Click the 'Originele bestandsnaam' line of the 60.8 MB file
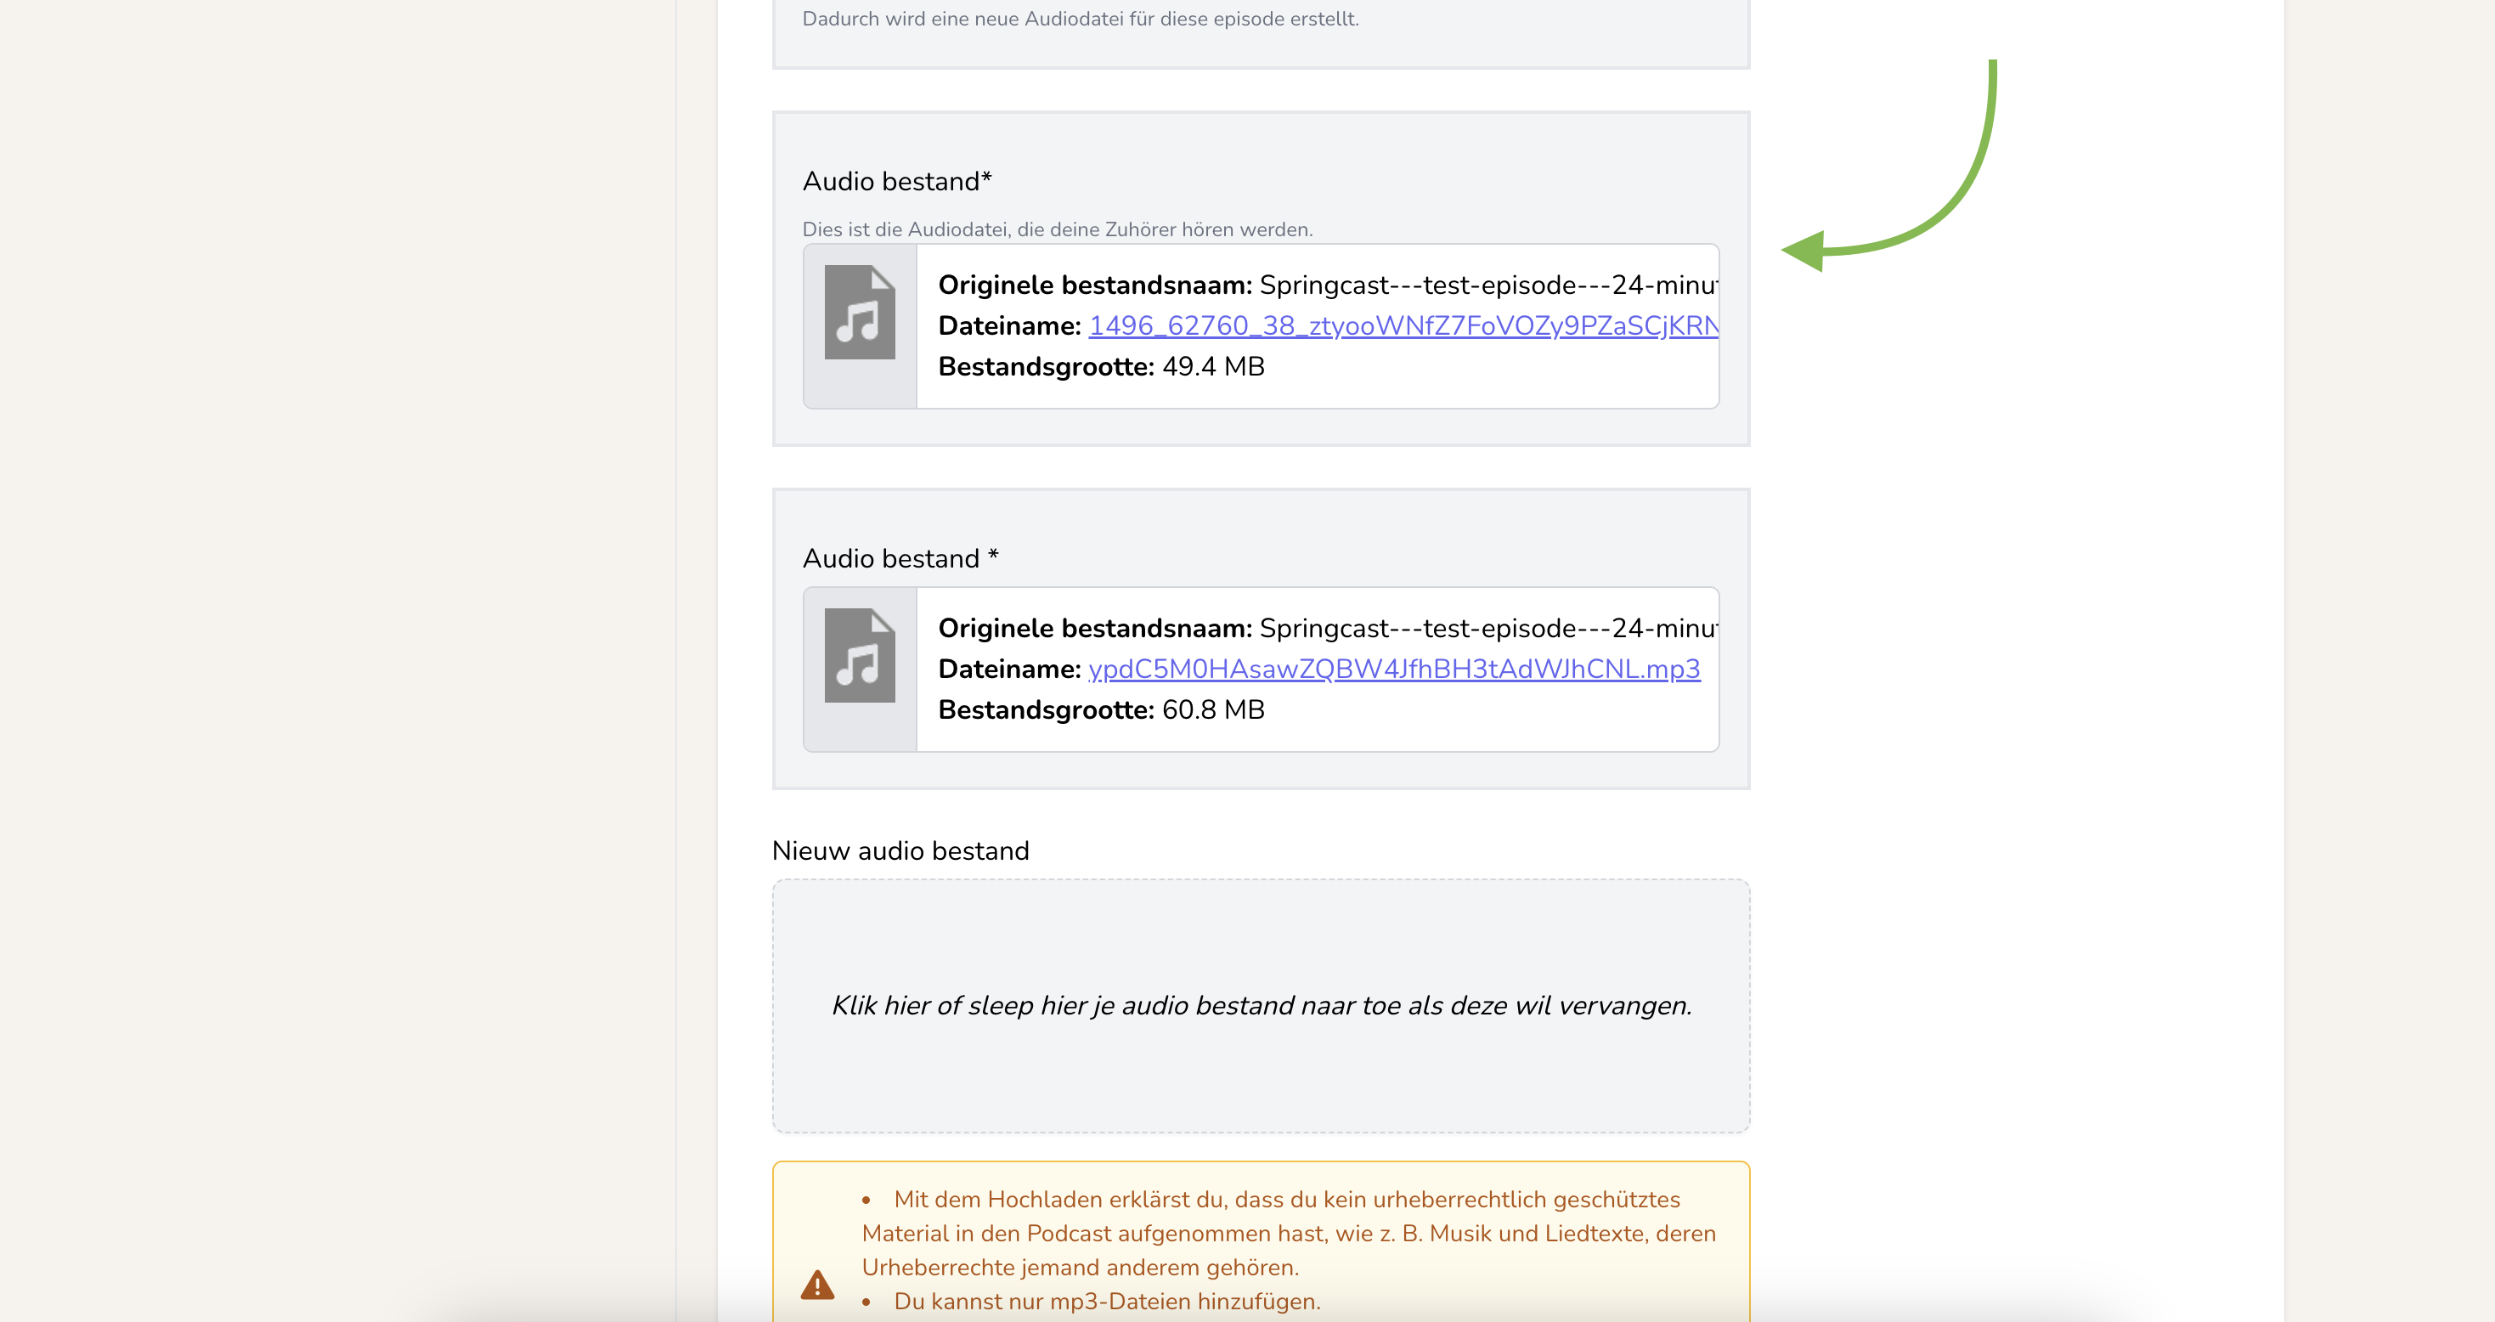Screen dimensions: 2495x1322 1328,628
